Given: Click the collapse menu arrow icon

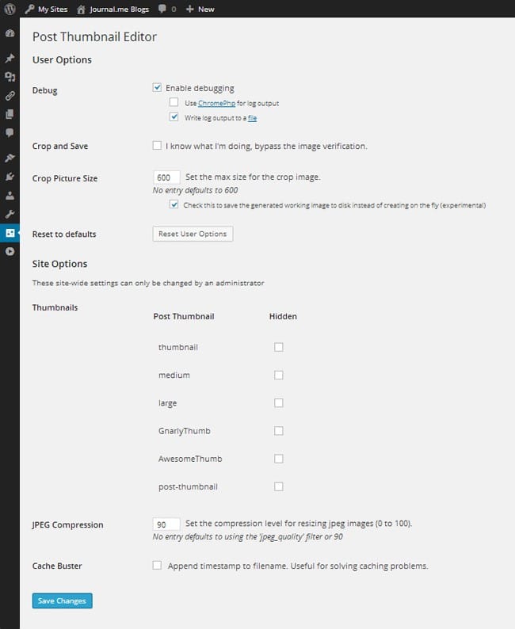Looking at the screenshot, I should coord(10,251).
